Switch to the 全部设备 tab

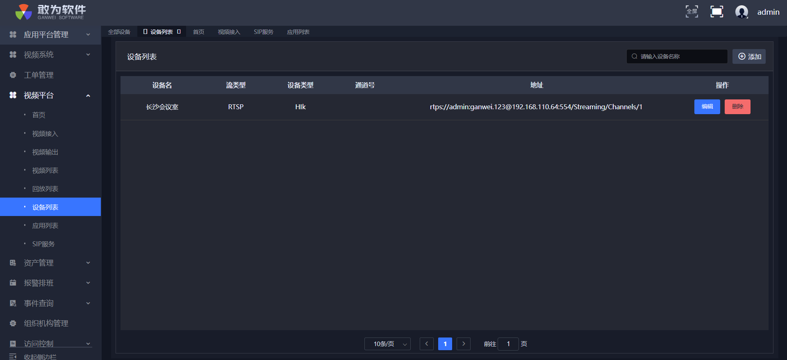point(119,32)
